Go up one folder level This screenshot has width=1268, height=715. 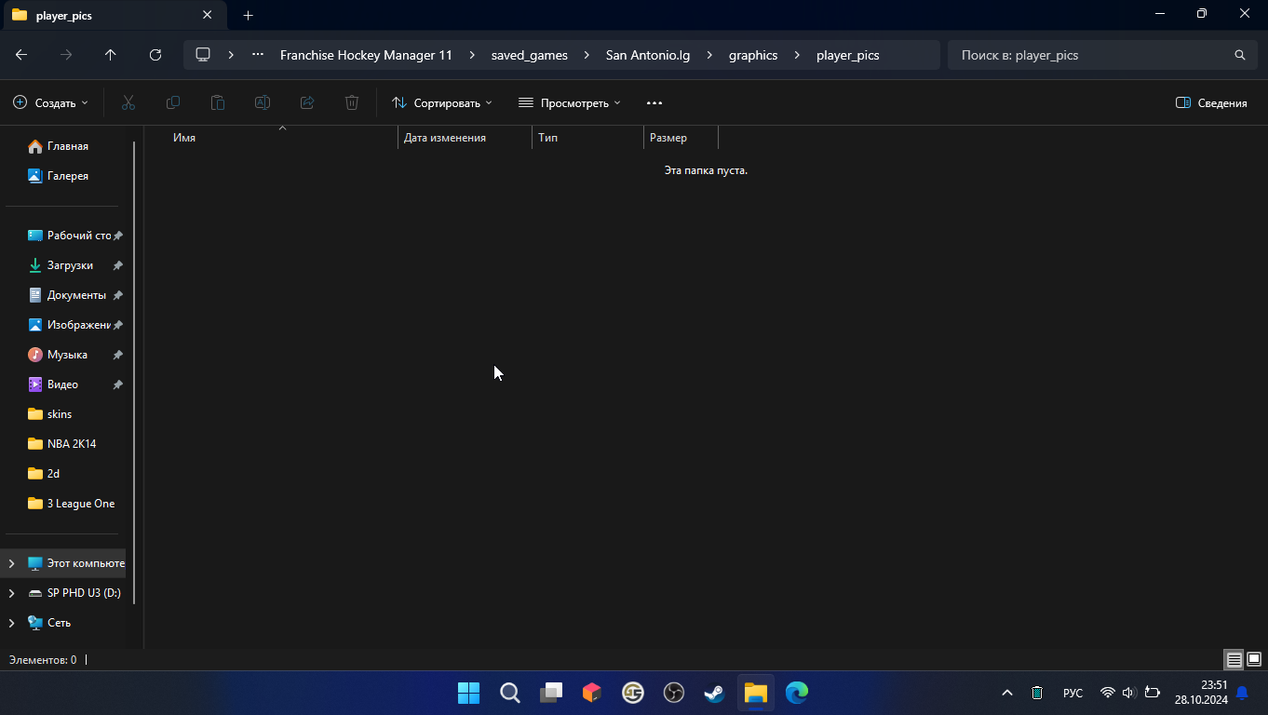[111, 55]
